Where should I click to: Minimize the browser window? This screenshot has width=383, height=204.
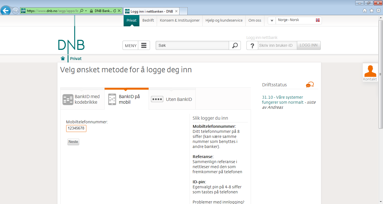click(359, 3)
